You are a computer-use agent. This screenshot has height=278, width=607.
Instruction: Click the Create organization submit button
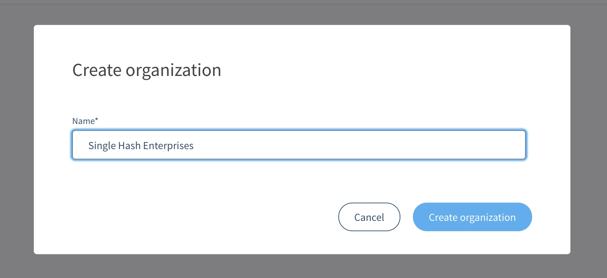pos(472,217)
